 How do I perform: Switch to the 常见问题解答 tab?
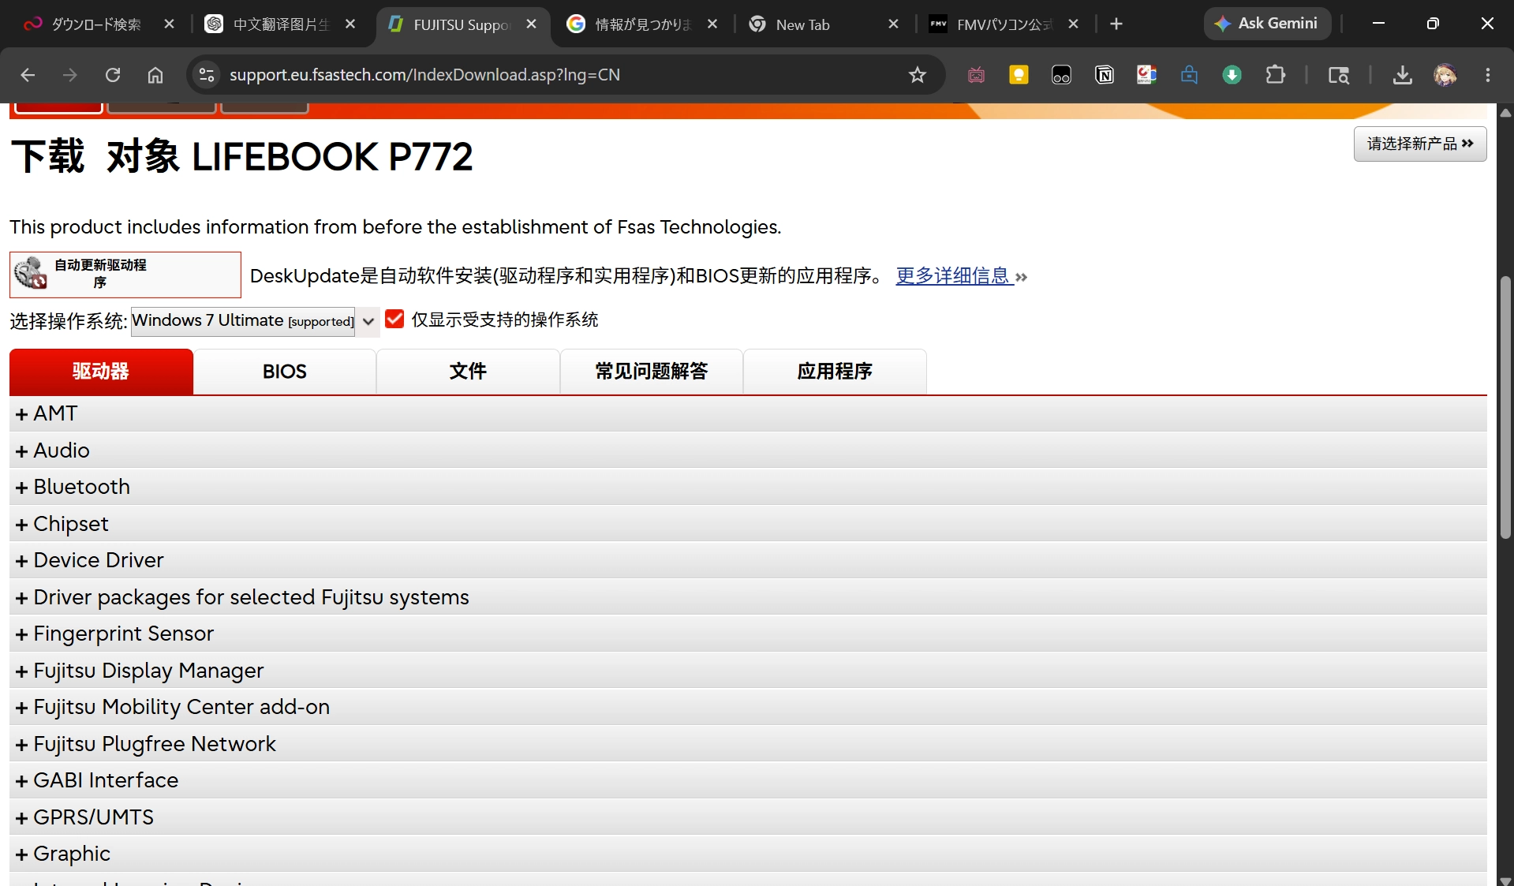pyautogui.click(x=652, y=372)
